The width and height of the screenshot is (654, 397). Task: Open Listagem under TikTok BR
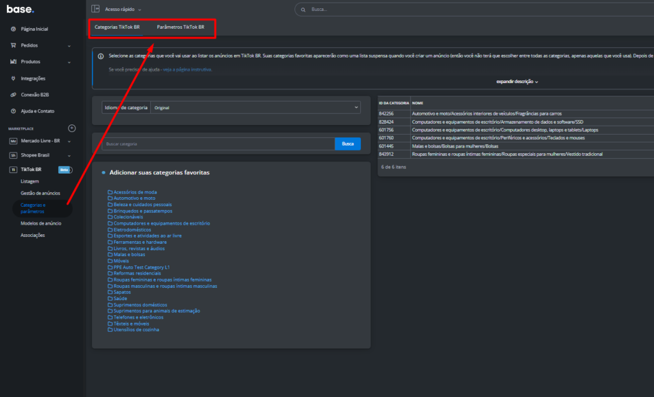(x=29, y=181)
